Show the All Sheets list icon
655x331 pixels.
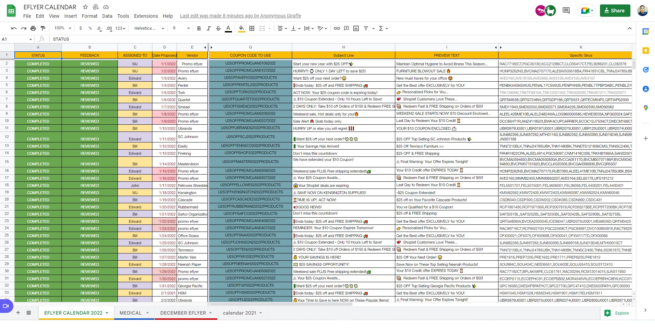click(x=29, y=313)
